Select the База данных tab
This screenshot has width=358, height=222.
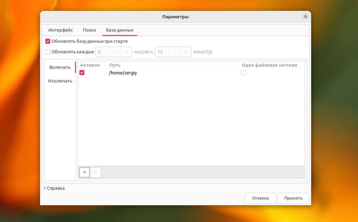tap(120, 30)
